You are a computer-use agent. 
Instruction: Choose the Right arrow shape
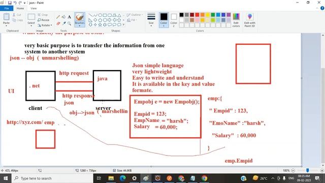click(x=110, y=20)
